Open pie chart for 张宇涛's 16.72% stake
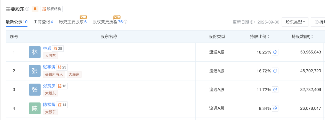325x120 pixels. pos(275,71)
